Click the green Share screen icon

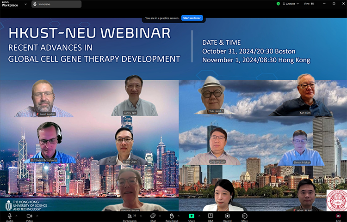point(192,216)
